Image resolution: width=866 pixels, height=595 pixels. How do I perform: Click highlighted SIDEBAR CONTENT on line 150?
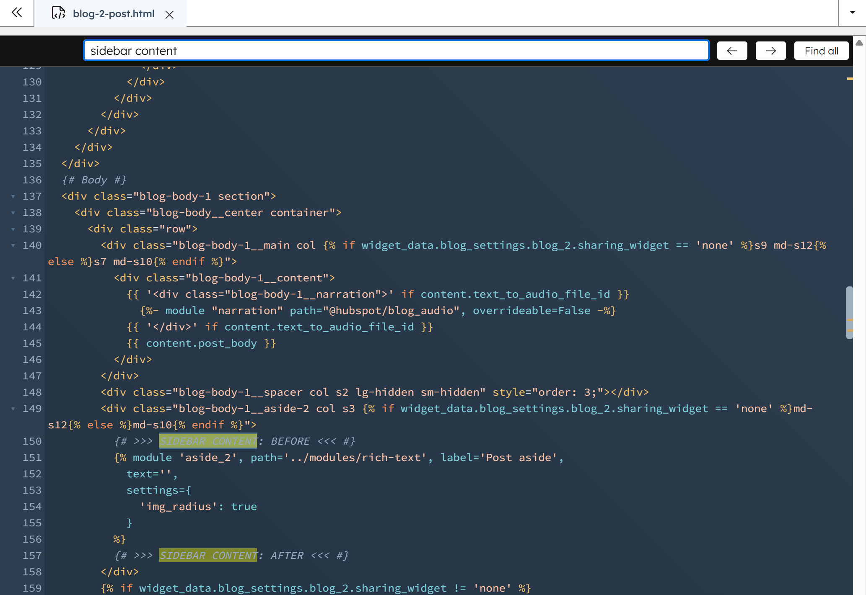208,441
